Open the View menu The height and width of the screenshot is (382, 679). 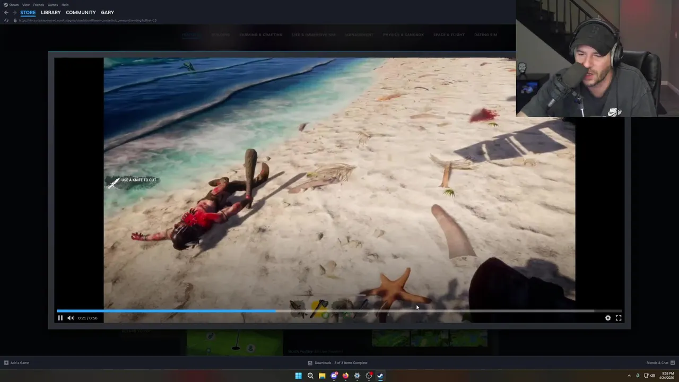25,5
